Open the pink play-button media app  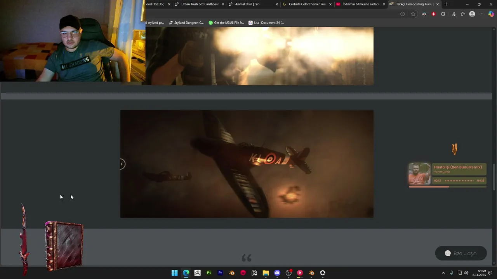[x=300, y=273]
